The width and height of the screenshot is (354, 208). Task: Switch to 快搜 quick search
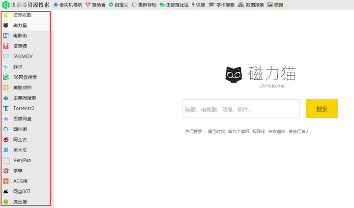[199, 5]
